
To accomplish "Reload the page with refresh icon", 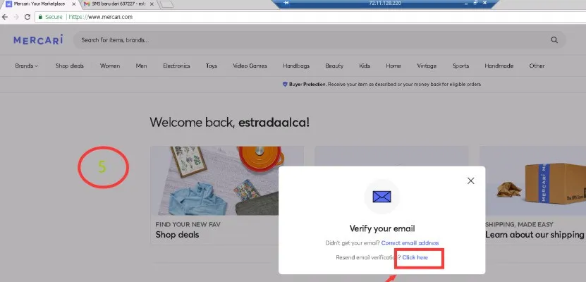I will click(x=28, y=17).
